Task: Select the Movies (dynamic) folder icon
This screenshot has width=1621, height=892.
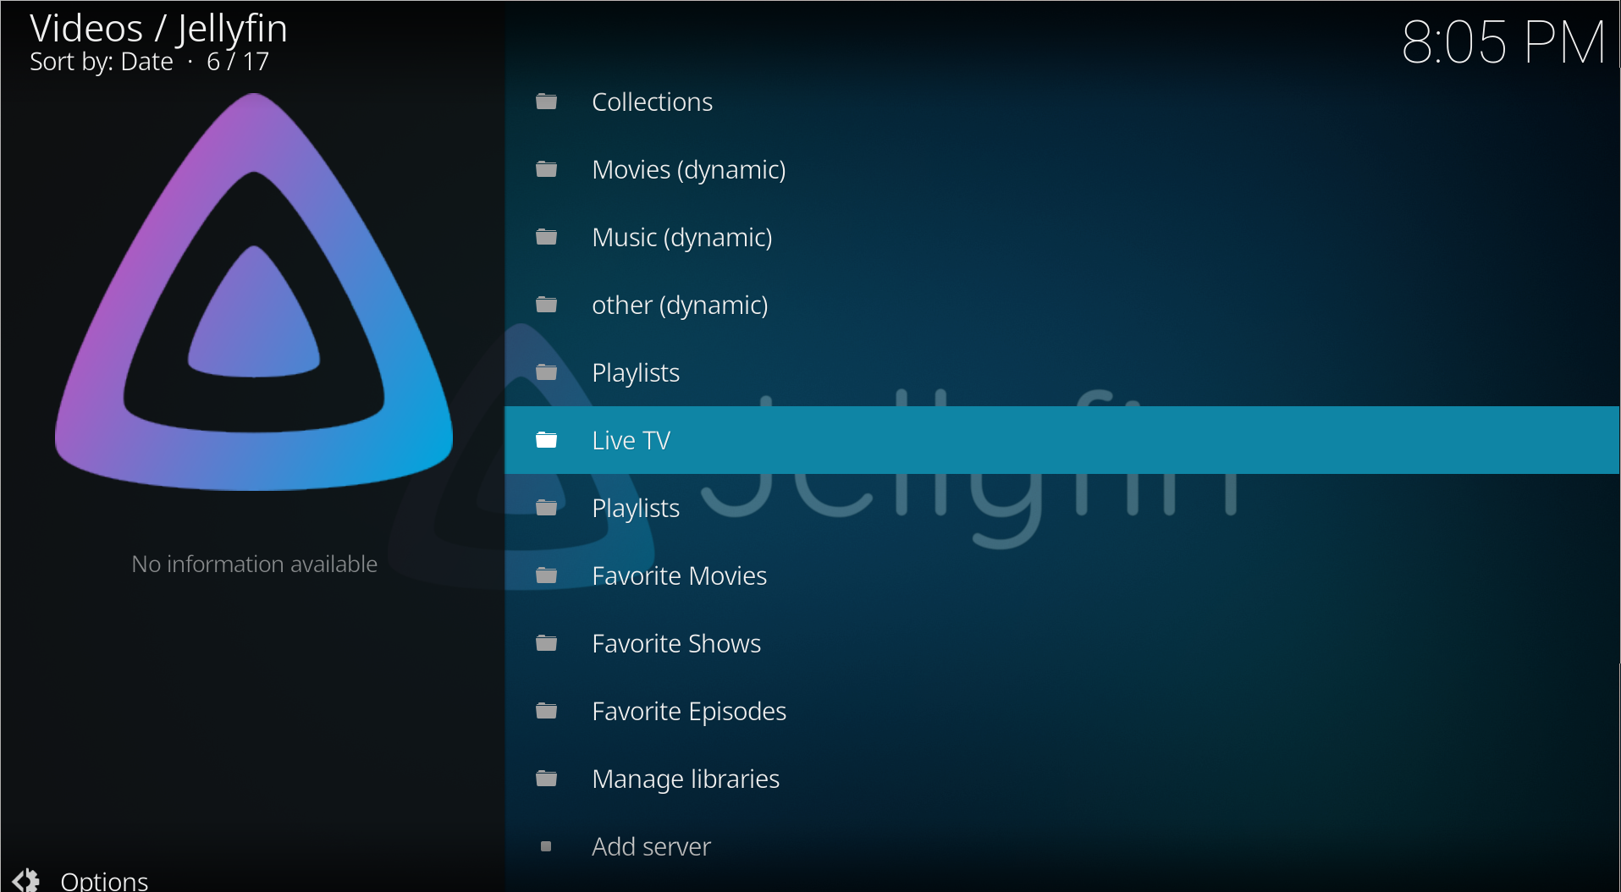Action: point(546,169)
